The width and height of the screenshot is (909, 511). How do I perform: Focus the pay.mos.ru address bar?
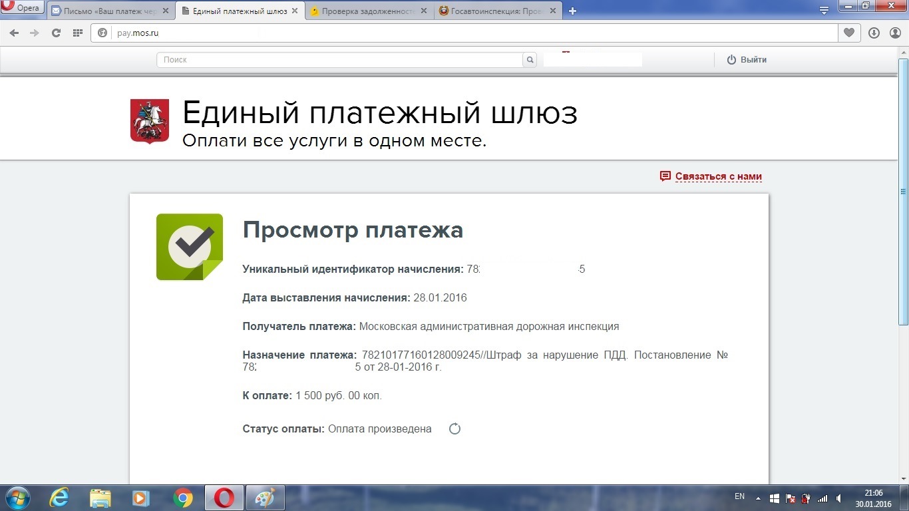pyautogui.click(x=464, y=33)
